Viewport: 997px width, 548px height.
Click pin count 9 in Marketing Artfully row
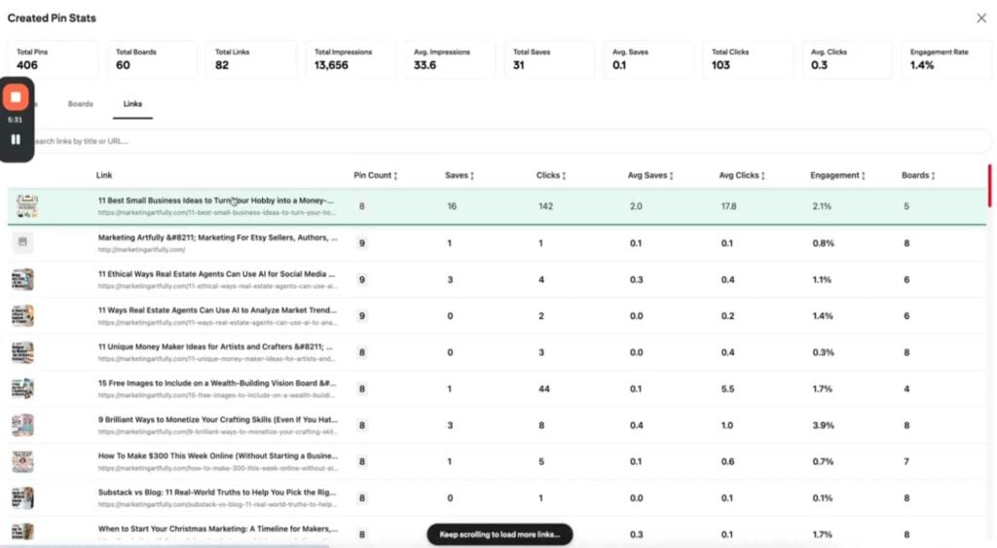point(362,242)
